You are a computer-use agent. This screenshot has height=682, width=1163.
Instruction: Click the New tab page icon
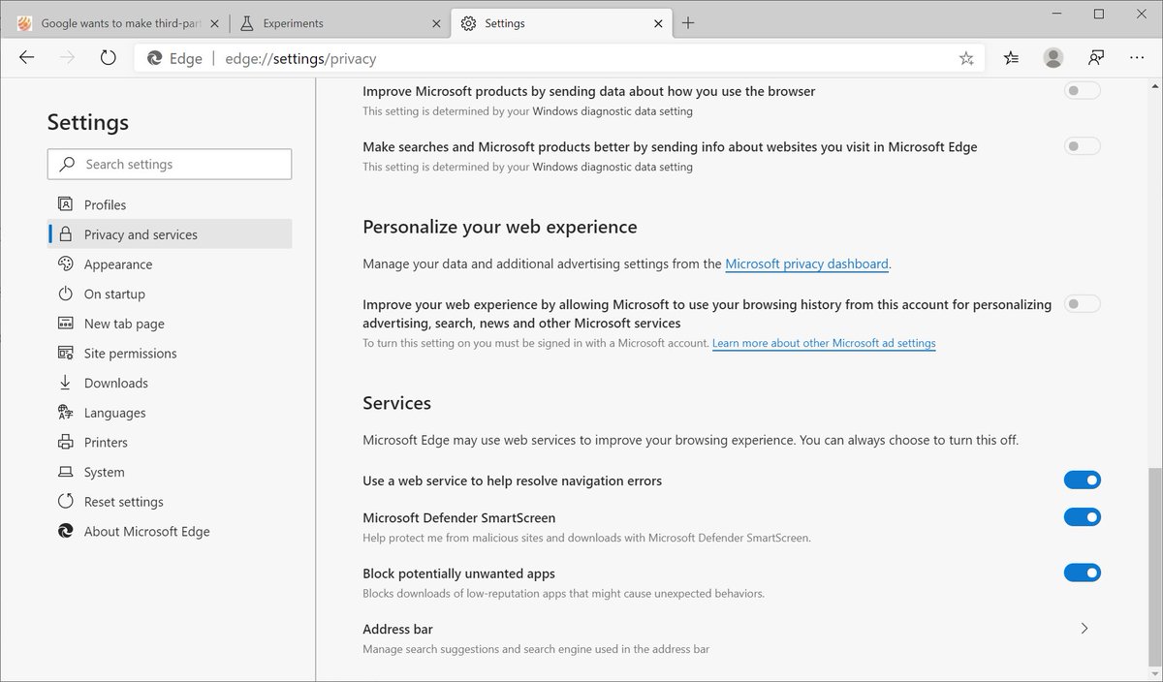click(x=66, y=324)
